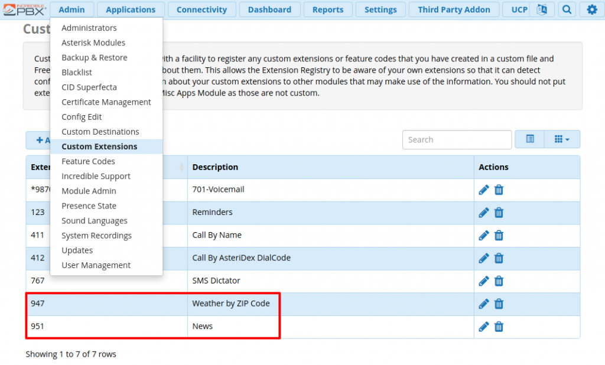Delete the Reminders extension
This screenshot has width=605, height=365.
(x=499, y=213)
